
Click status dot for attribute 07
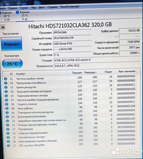point(6,100)
